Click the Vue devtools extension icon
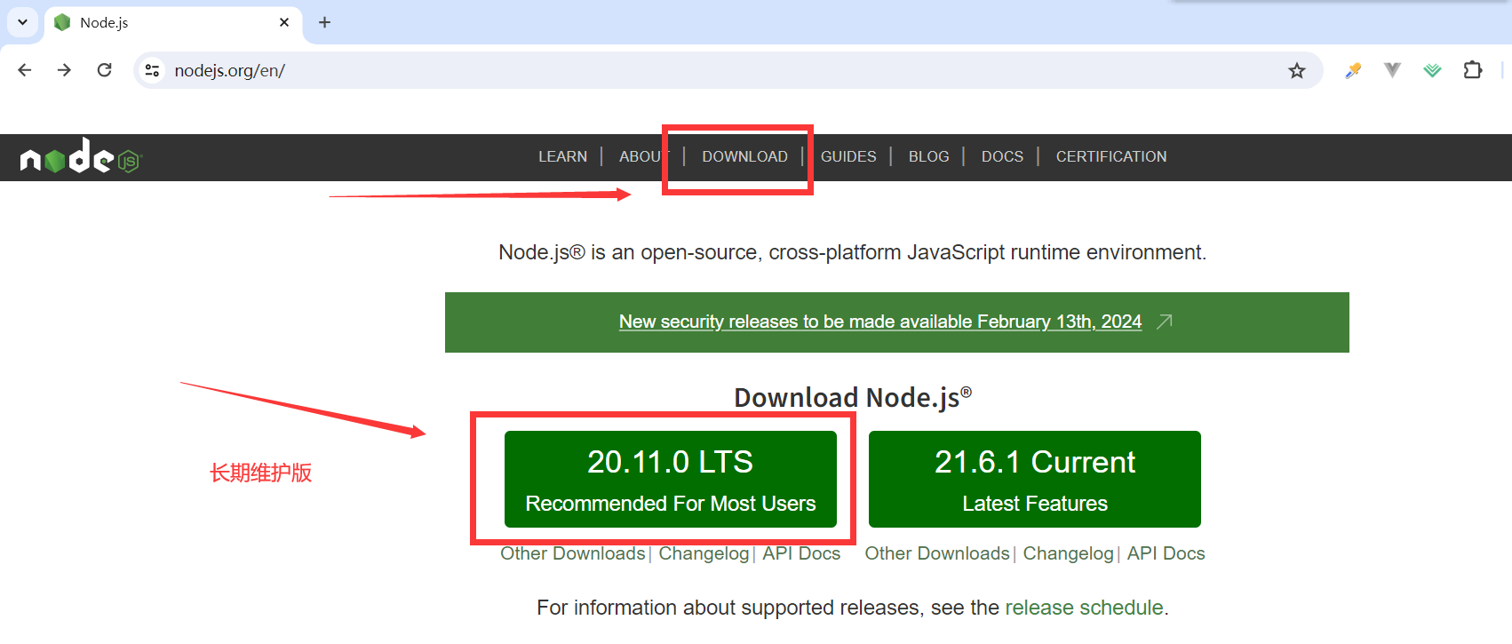1512x644 pixels. coord(1392,70)
